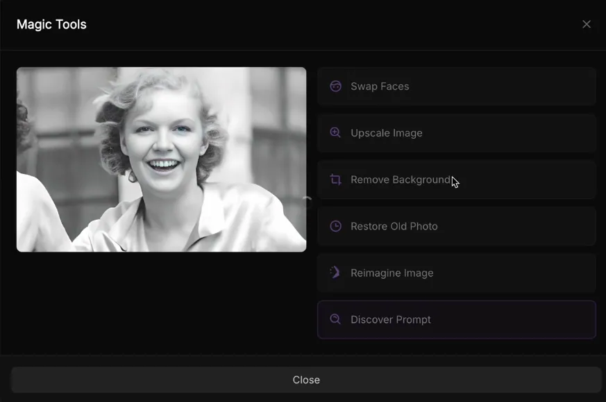This screenshot has height=402, width=606.
Task: Click the Remove Background crop-frame icon
Action: pyautogui.click(x=335, y=180)
